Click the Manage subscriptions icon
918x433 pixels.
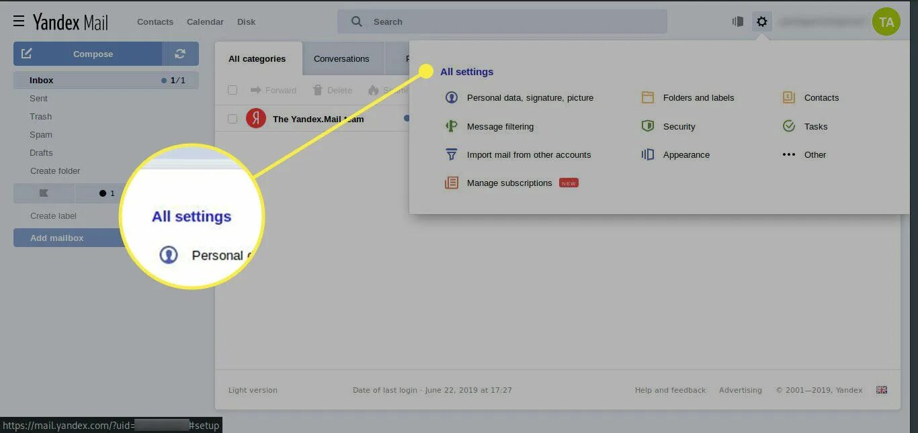(x=452, y=183)
